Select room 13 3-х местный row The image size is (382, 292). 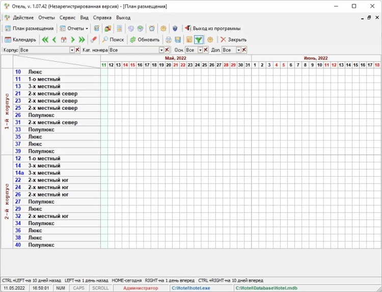click(57, 86)
